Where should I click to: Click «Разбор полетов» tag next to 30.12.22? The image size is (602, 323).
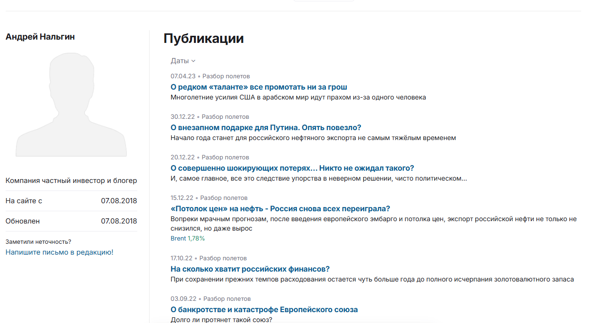pos(226,116)
